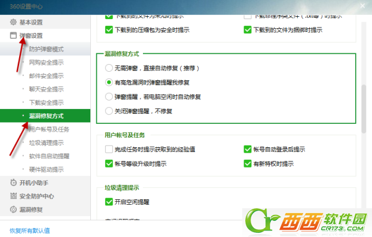Viewport: 372px width, 237px height.
Task: Select 下载安全提示 in the sidebar
Action: 45,102
